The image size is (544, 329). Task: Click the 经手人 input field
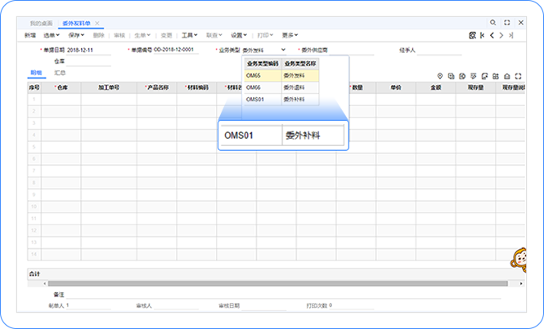(x=438, y=51)
